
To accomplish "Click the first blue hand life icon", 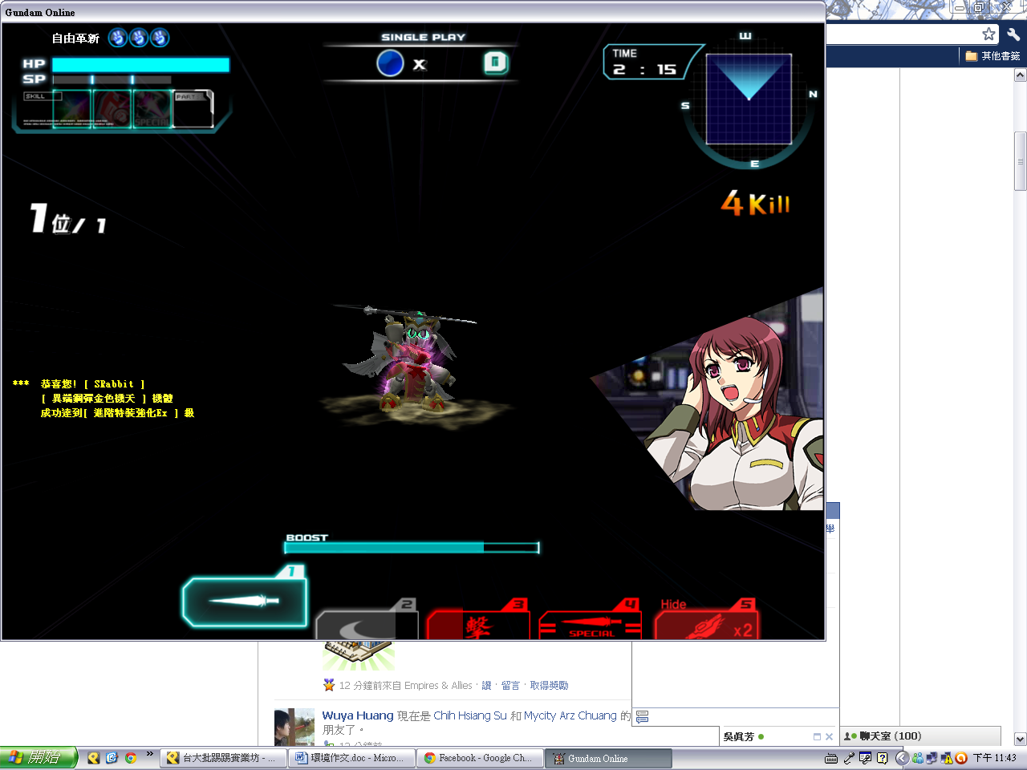I will coord(118,38).
